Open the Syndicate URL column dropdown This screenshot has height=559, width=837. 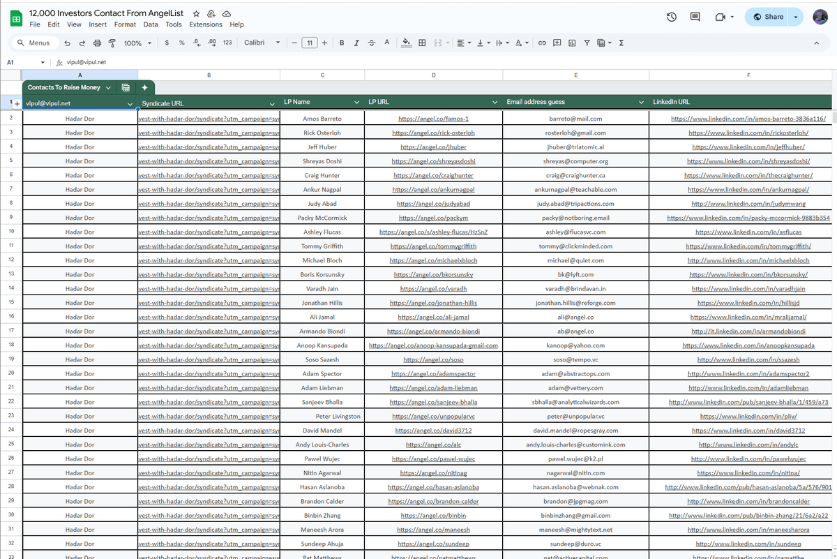click(273, 103)
